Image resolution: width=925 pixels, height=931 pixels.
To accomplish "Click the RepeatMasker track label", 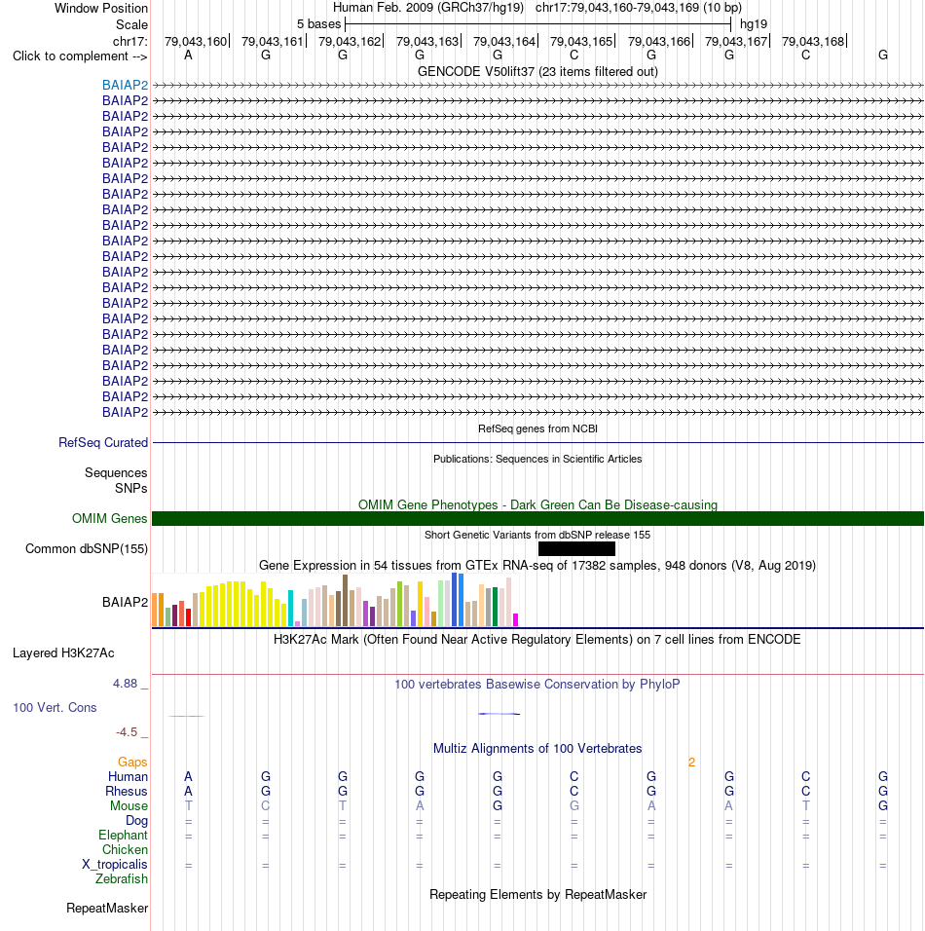I will (107, 909).
